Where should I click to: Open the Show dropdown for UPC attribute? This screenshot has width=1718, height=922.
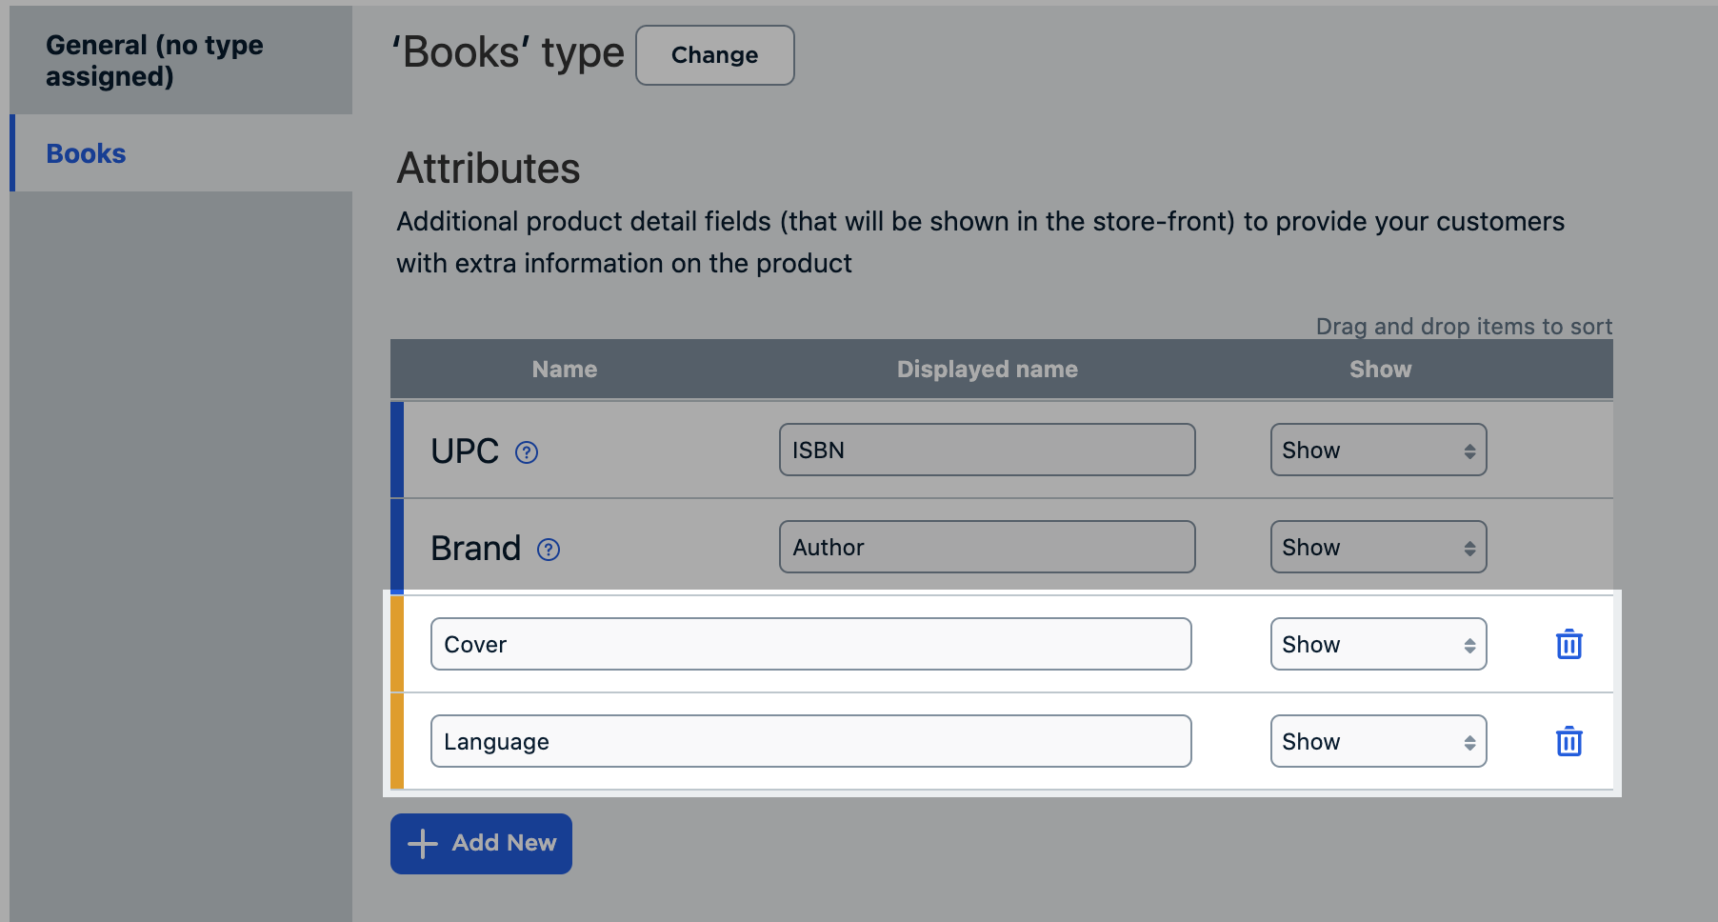(1378, 450)
